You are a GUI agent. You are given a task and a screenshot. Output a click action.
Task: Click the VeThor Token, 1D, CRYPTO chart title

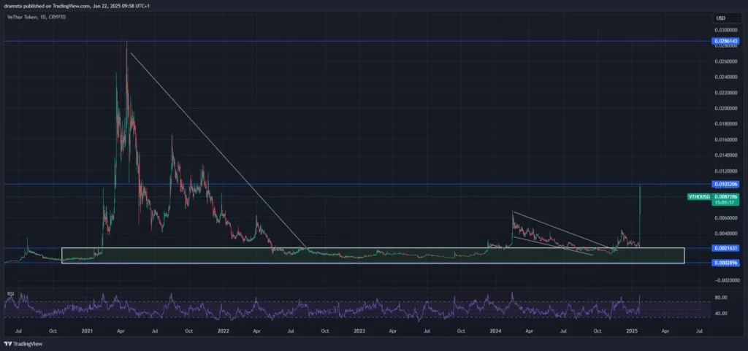click(x=36, y=17)
